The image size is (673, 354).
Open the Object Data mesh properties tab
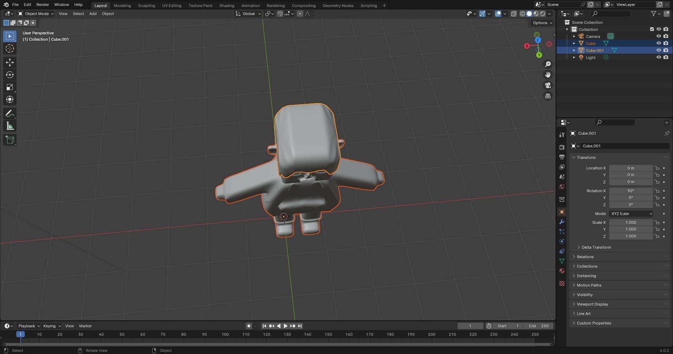pos(562,261)
